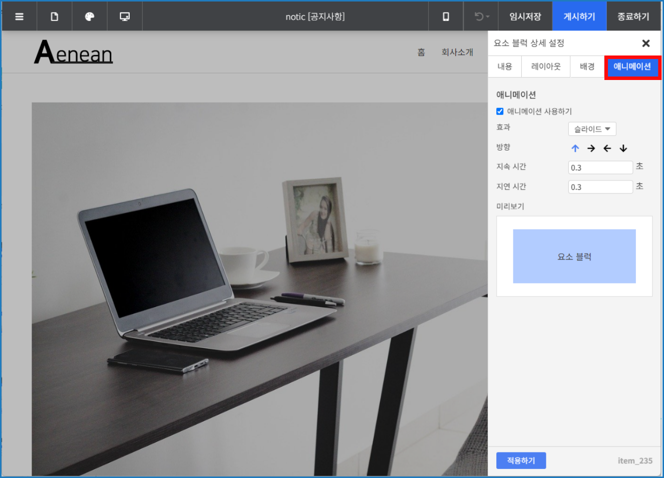Select the left arrow direction
The height and width of the screenshot is (478, 664).
coord(607,148)
